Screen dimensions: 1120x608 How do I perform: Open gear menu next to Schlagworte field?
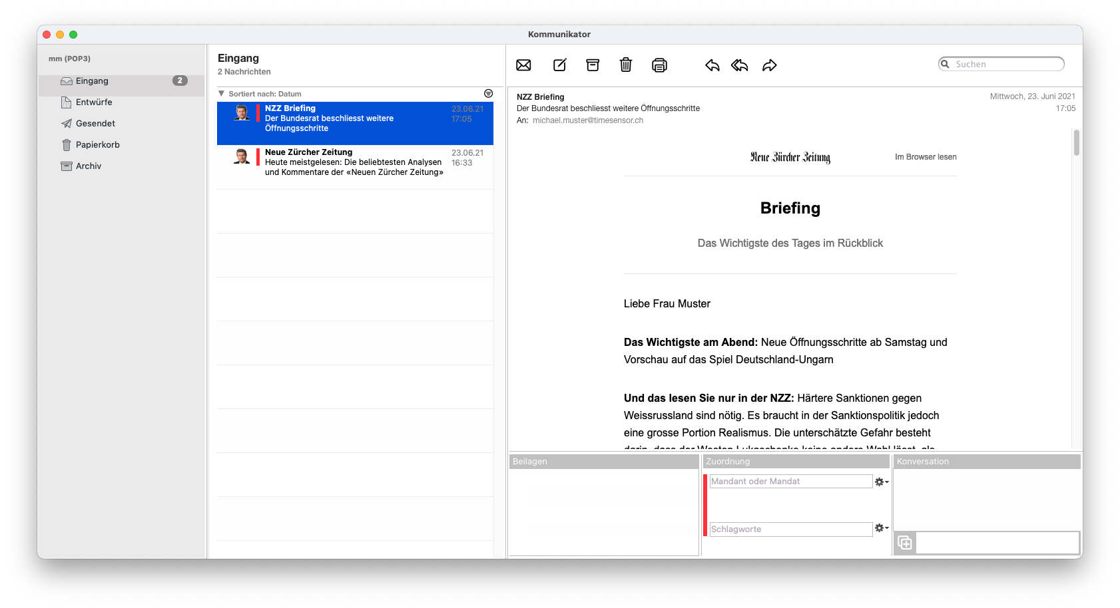[882, 528]
